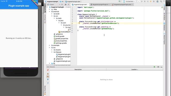The height and width of the screenshot is (96, 171).
Task: Collapse the mygenericplugin root project node
Action: [47, 7]
